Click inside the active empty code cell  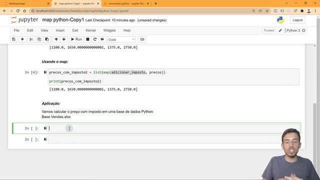(173, 128)
